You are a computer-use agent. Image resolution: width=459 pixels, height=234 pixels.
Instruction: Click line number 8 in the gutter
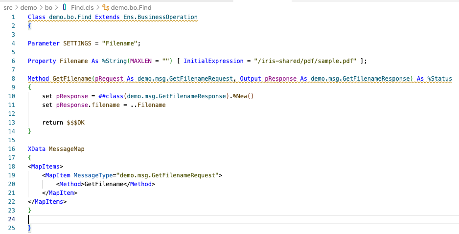tap(13, 79)
